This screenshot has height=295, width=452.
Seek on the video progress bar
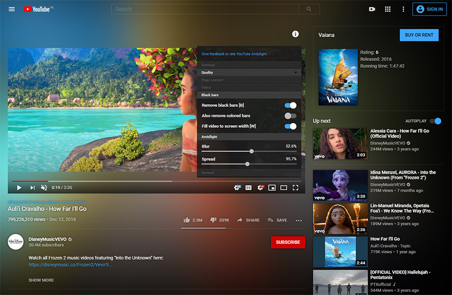click(156, 181)
